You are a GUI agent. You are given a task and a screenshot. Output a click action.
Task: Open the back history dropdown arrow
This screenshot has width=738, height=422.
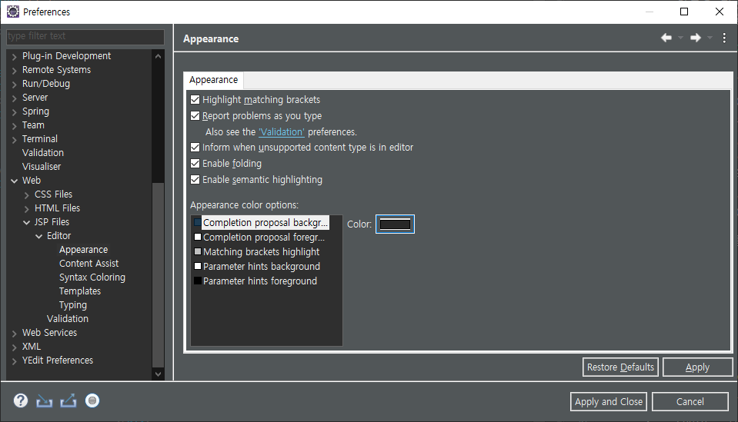click(680, 38)
